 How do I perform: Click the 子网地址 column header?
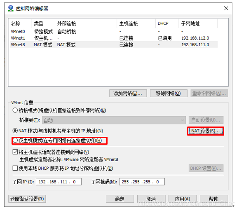[198, 23]
